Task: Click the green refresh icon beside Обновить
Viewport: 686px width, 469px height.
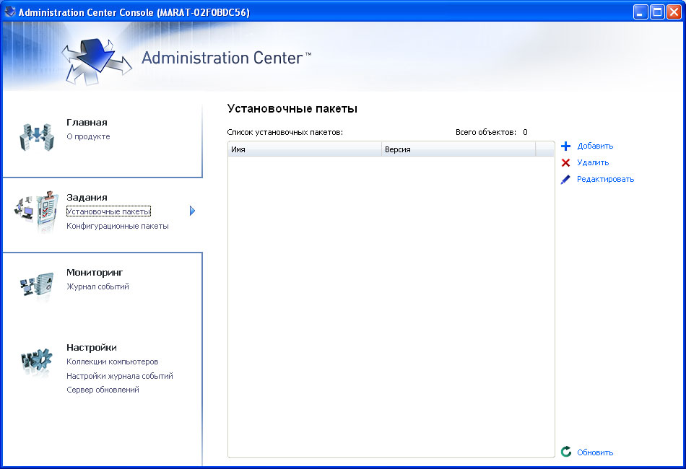Action: (x=566, y=452)
